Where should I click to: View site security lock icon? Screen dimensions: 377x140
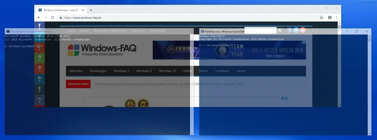tap(61, 18)
